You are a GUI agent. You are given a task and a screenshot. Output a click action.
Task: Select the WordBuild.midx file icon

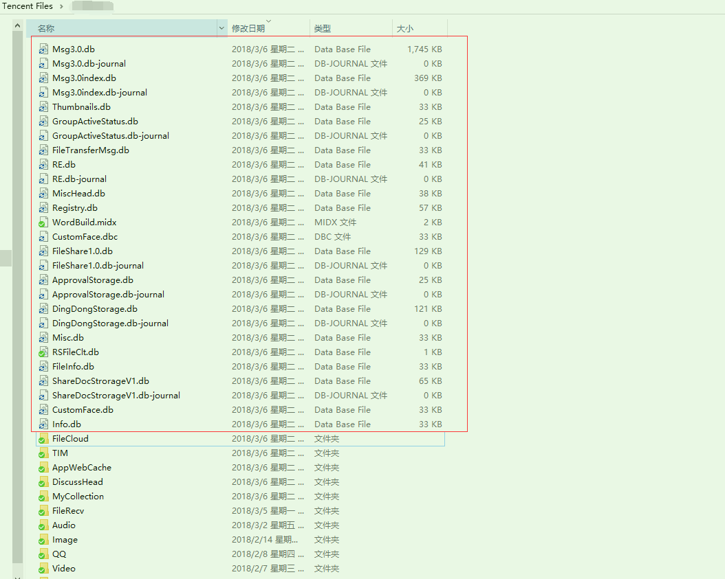click(43, 223)
